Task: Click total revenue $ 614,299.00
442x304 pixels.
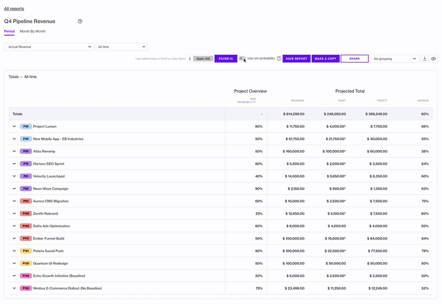Action: (x=294, y=114)
